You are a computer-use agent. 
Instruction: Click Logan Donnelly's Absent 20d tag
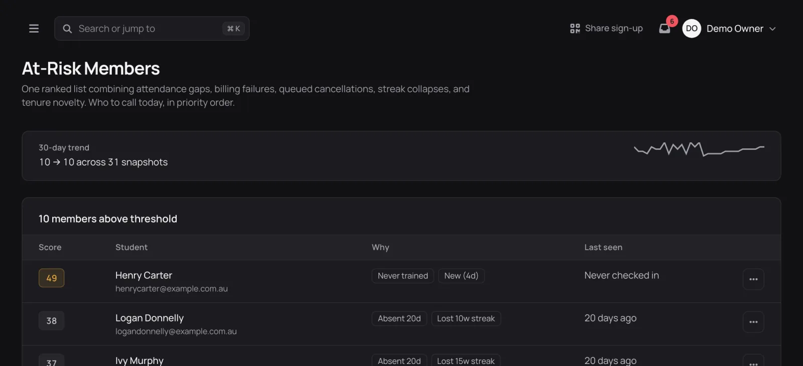pyautogui.click(x=399, y=318)
